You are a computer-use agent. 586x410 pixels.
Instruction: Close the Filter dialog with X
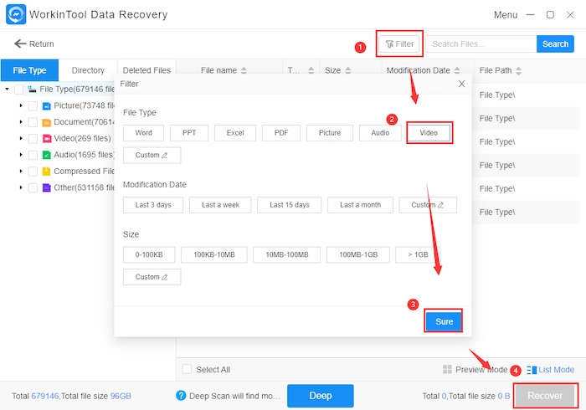461,84
